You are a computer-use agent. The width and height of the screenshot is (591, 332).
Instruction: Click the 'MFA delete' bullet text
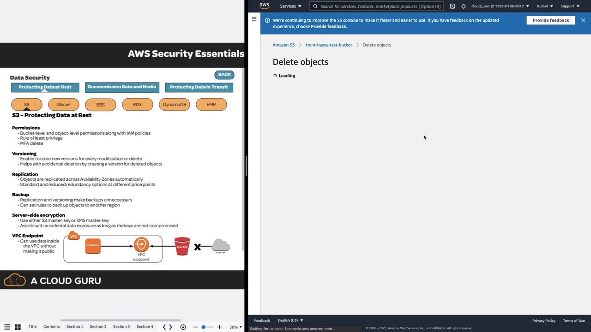click(x=31, y=143)
